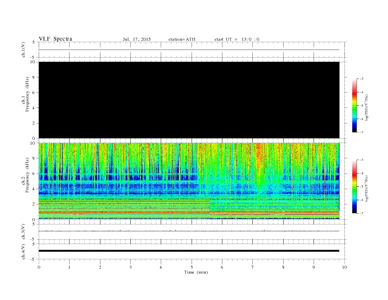
Task: Click time axis tick label "8"
Action: (x=283, y=267)
